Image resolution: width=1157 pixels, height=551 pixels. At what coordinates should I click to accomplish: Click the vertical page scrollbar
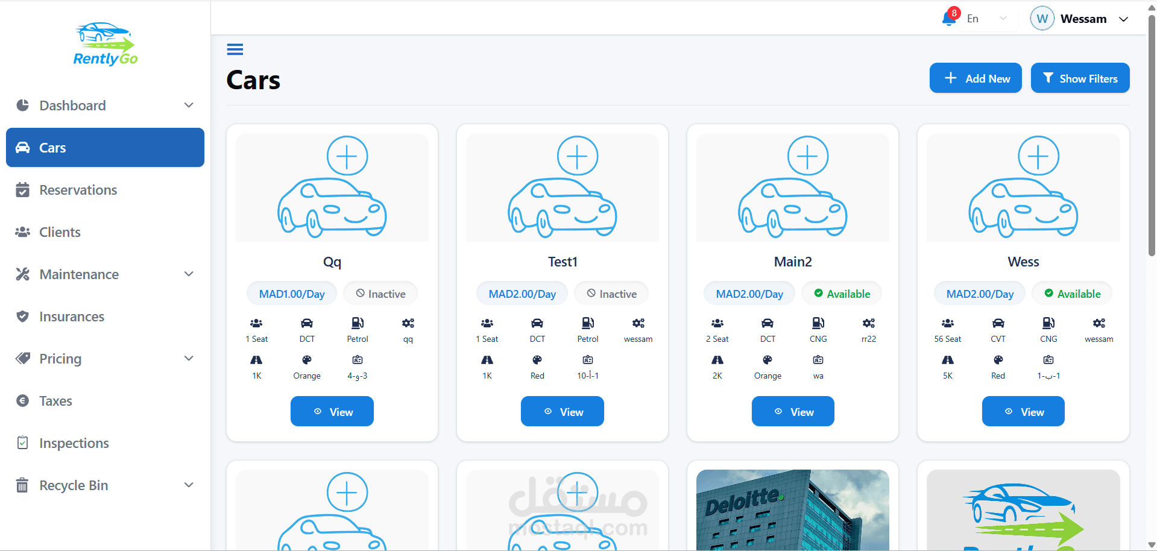(1152, 136)
